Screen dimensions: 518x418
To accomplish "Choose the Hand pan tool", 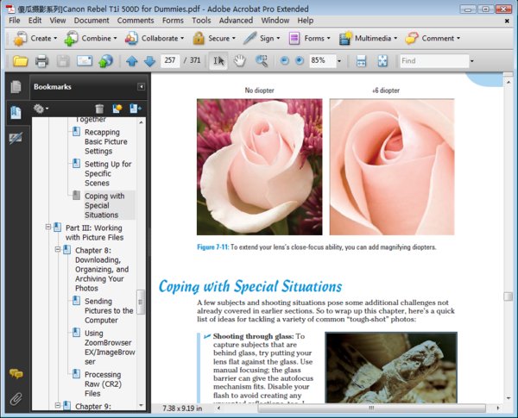I will click(x=239, y=60).
